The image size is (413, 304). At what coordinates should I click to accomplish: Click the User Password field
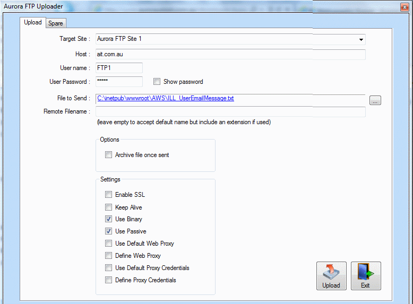119,82
